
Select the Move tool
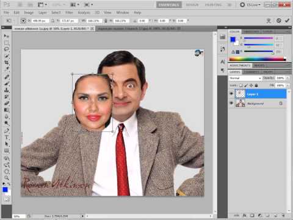tap(7, 36)
